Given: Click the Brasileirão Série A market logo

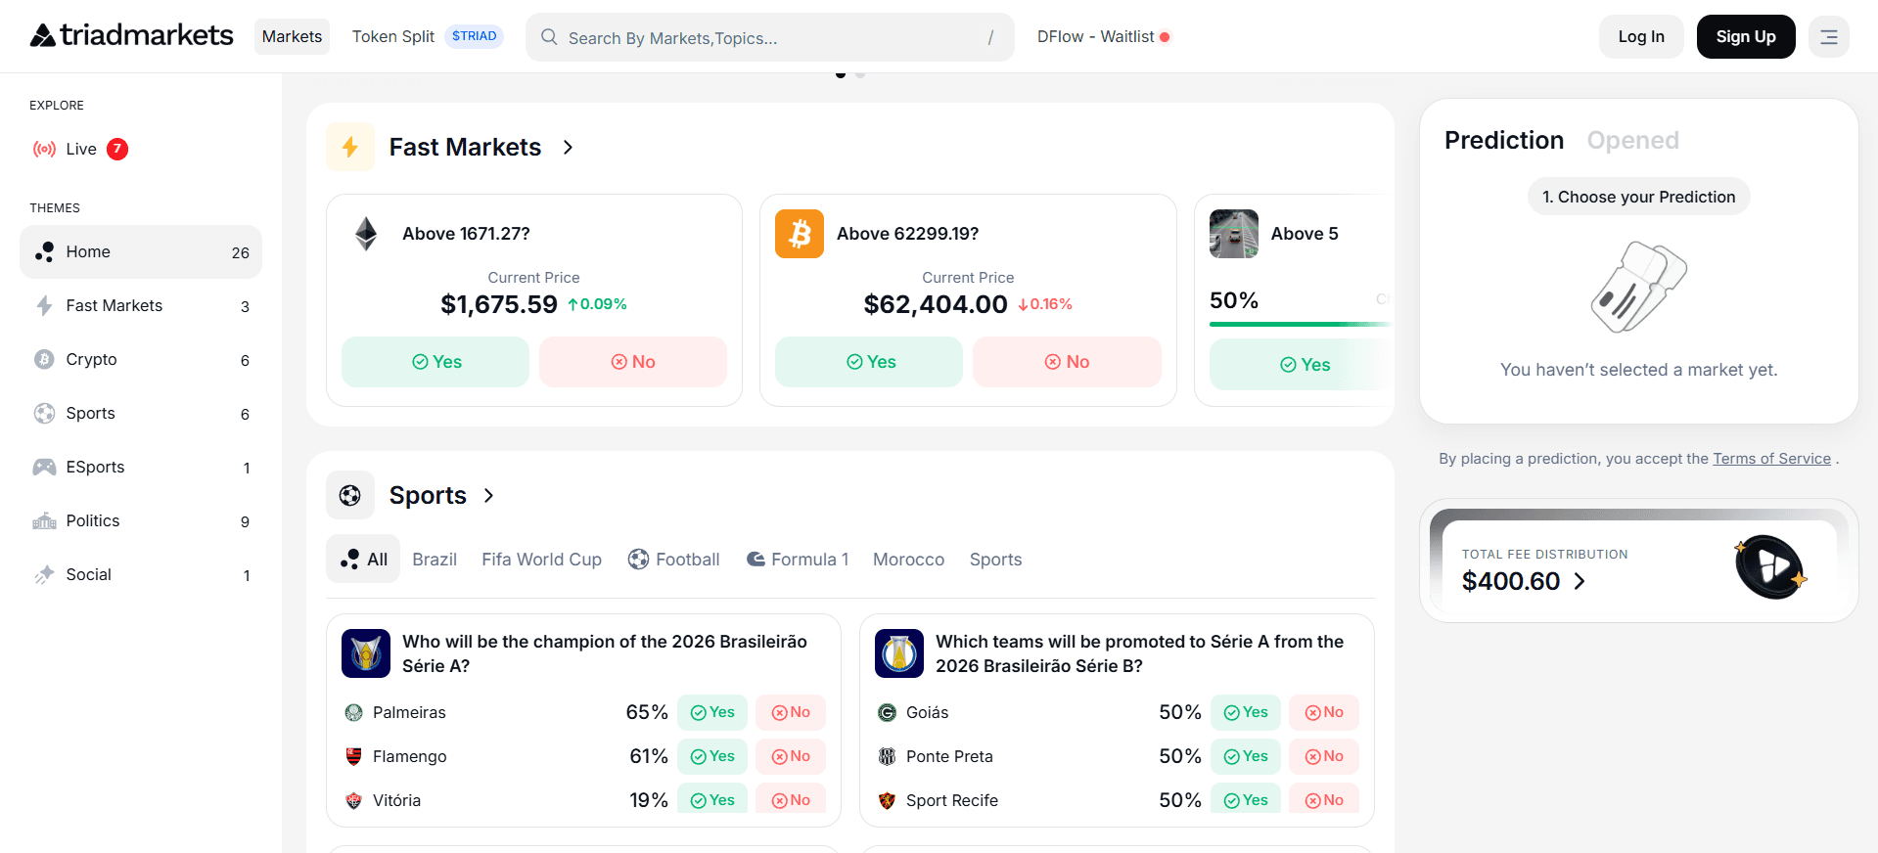Looking at the screenshot, I should [366, 653].
